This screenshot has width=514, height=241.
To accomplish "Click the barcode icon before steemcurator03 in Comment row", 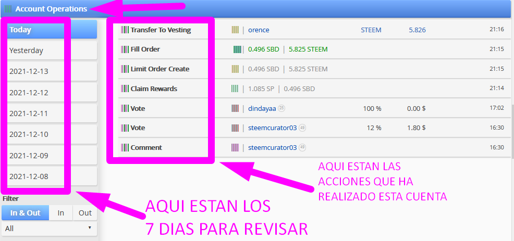I will click(x=235, y=148).
